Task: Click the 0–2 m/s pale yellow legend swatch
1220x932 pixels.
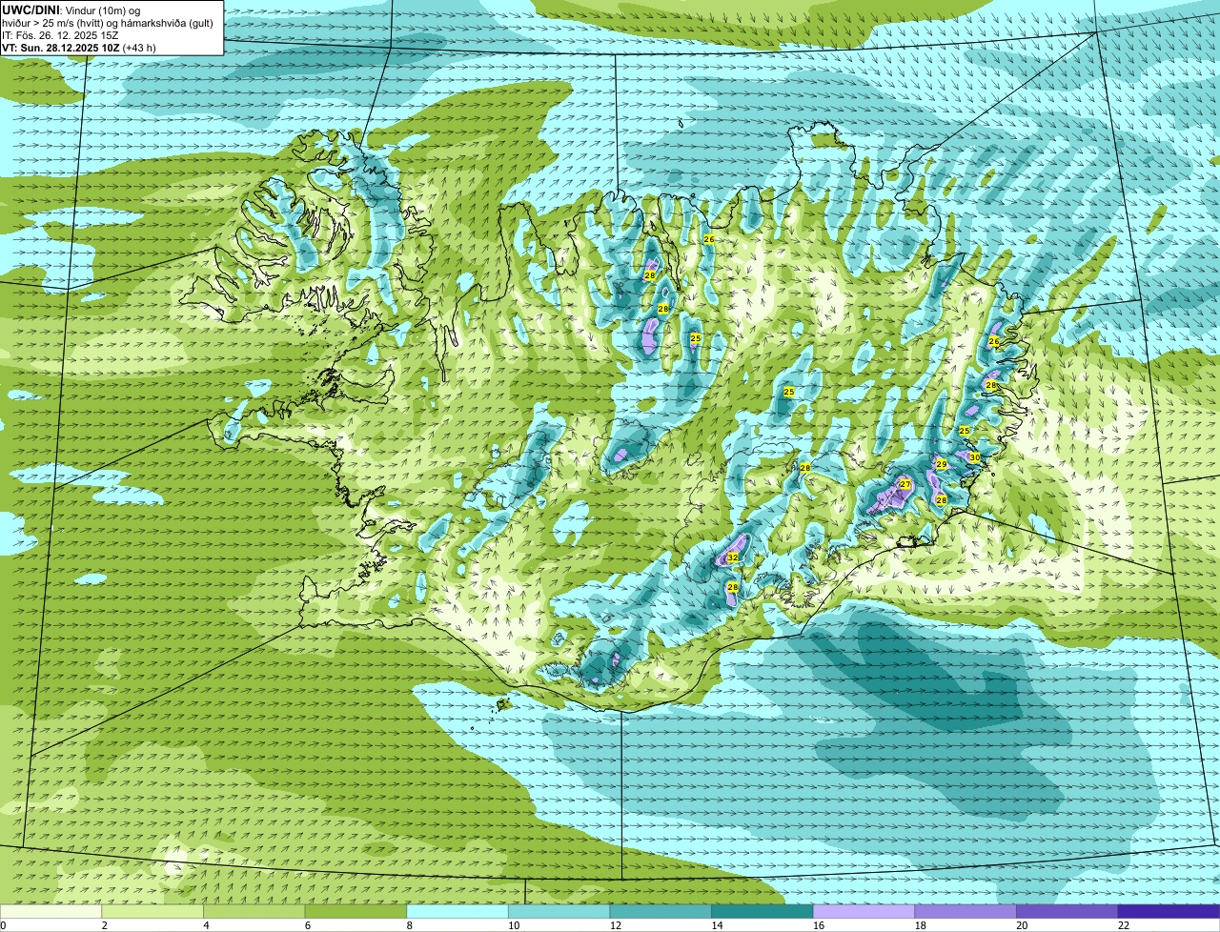Action: [51, 911]
